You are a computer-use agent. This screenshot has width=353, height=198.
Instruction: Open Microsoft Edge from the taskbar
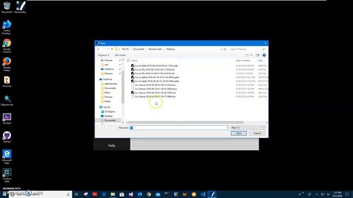[x=104, y=194]
